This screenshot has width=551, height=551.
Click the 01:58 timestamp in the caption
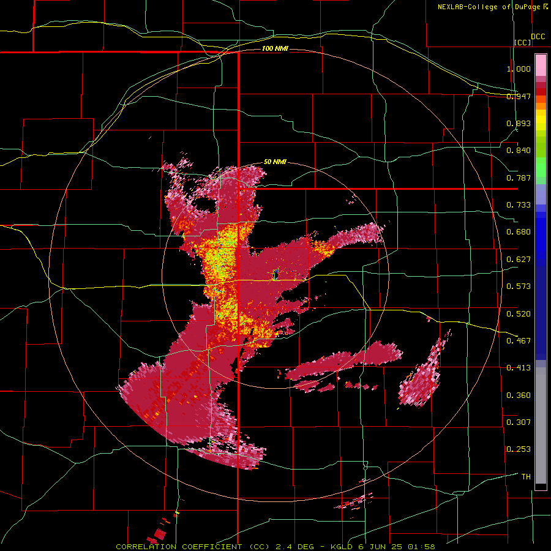tap(422, 547)
